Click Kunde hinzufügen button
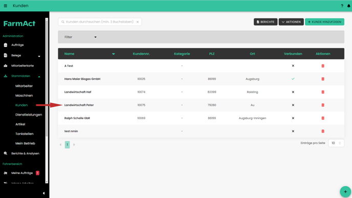 pyautogui.click(x=324, y=22)
